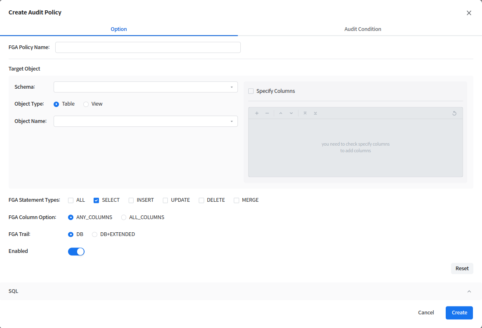482x328 pixels.
Task: Close the Create Audit Policy dialog
Action: [x=469, y=13]
